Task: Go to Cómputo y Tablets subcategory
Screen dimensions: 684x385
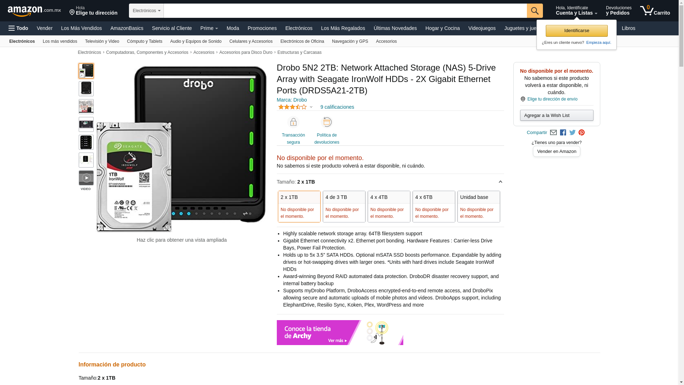Action: click(144, 41)
